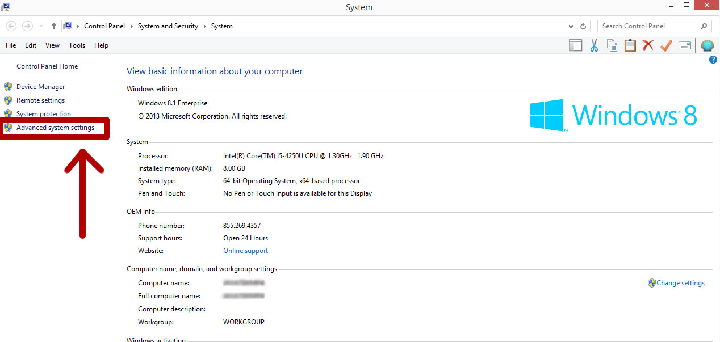Viewport: 720px width, 342px height.
Task: Click the E-mail envelope toolbar icon
Action: tap(685, 46)
